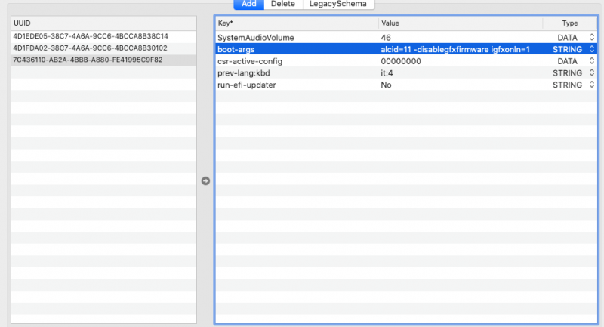
Task: Open type dropdown for run-efi-updater row
Action: pyautogui.click(x=592, y=85)
